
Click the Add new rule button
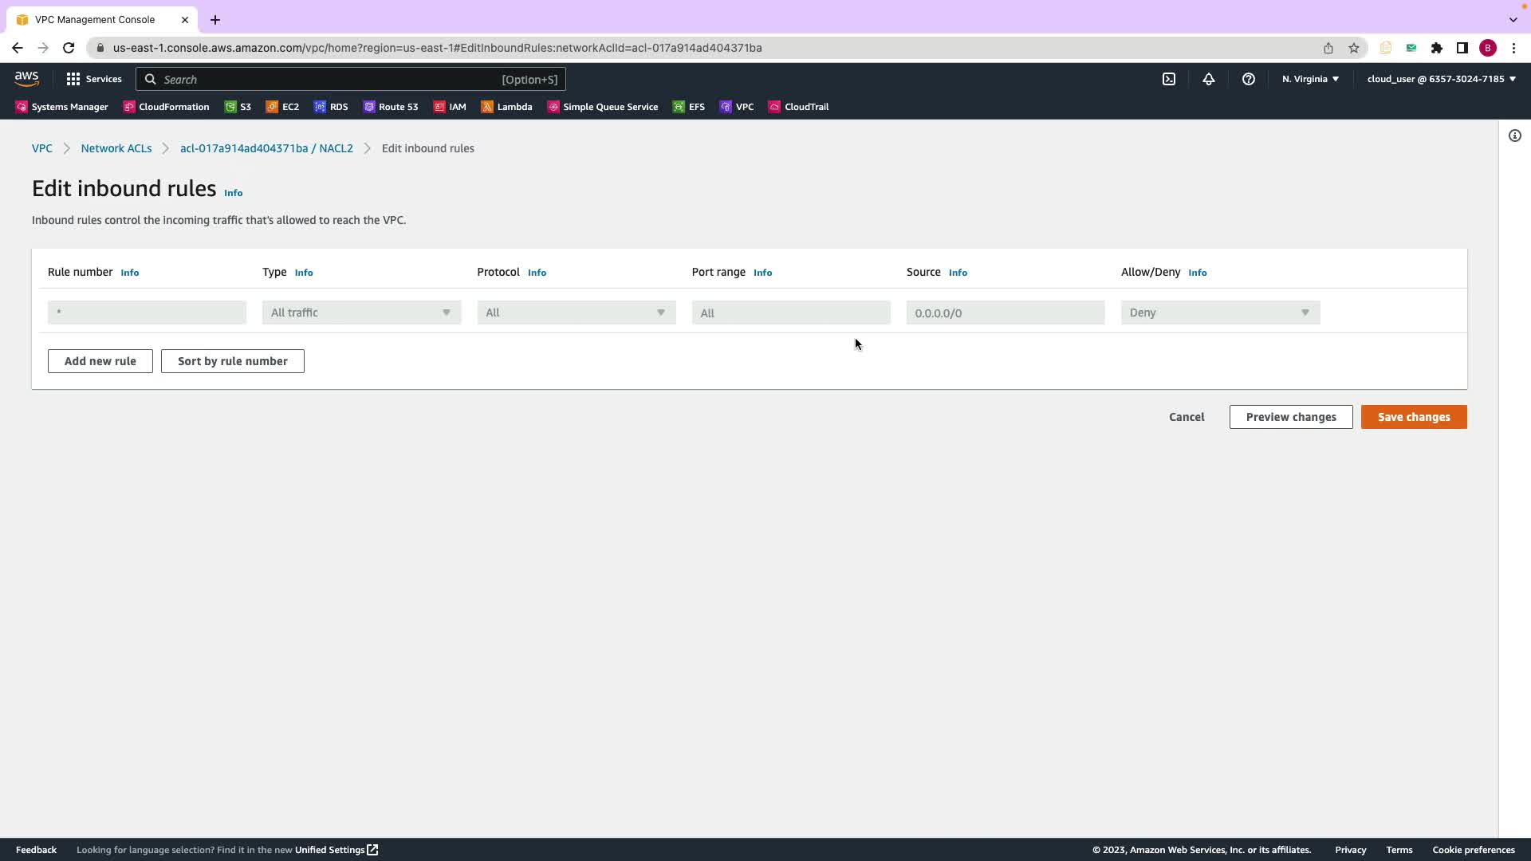(100, 361)
